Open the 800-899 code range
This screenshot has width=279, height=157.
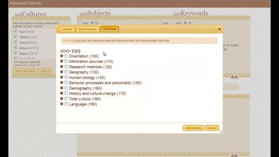click(152, 41)
